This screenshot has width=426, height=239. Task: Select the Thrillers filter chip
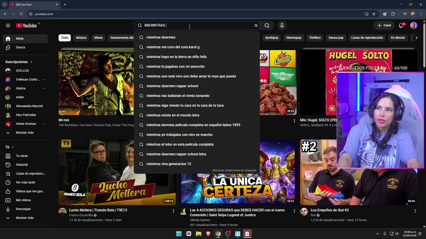tap(315, 38)
